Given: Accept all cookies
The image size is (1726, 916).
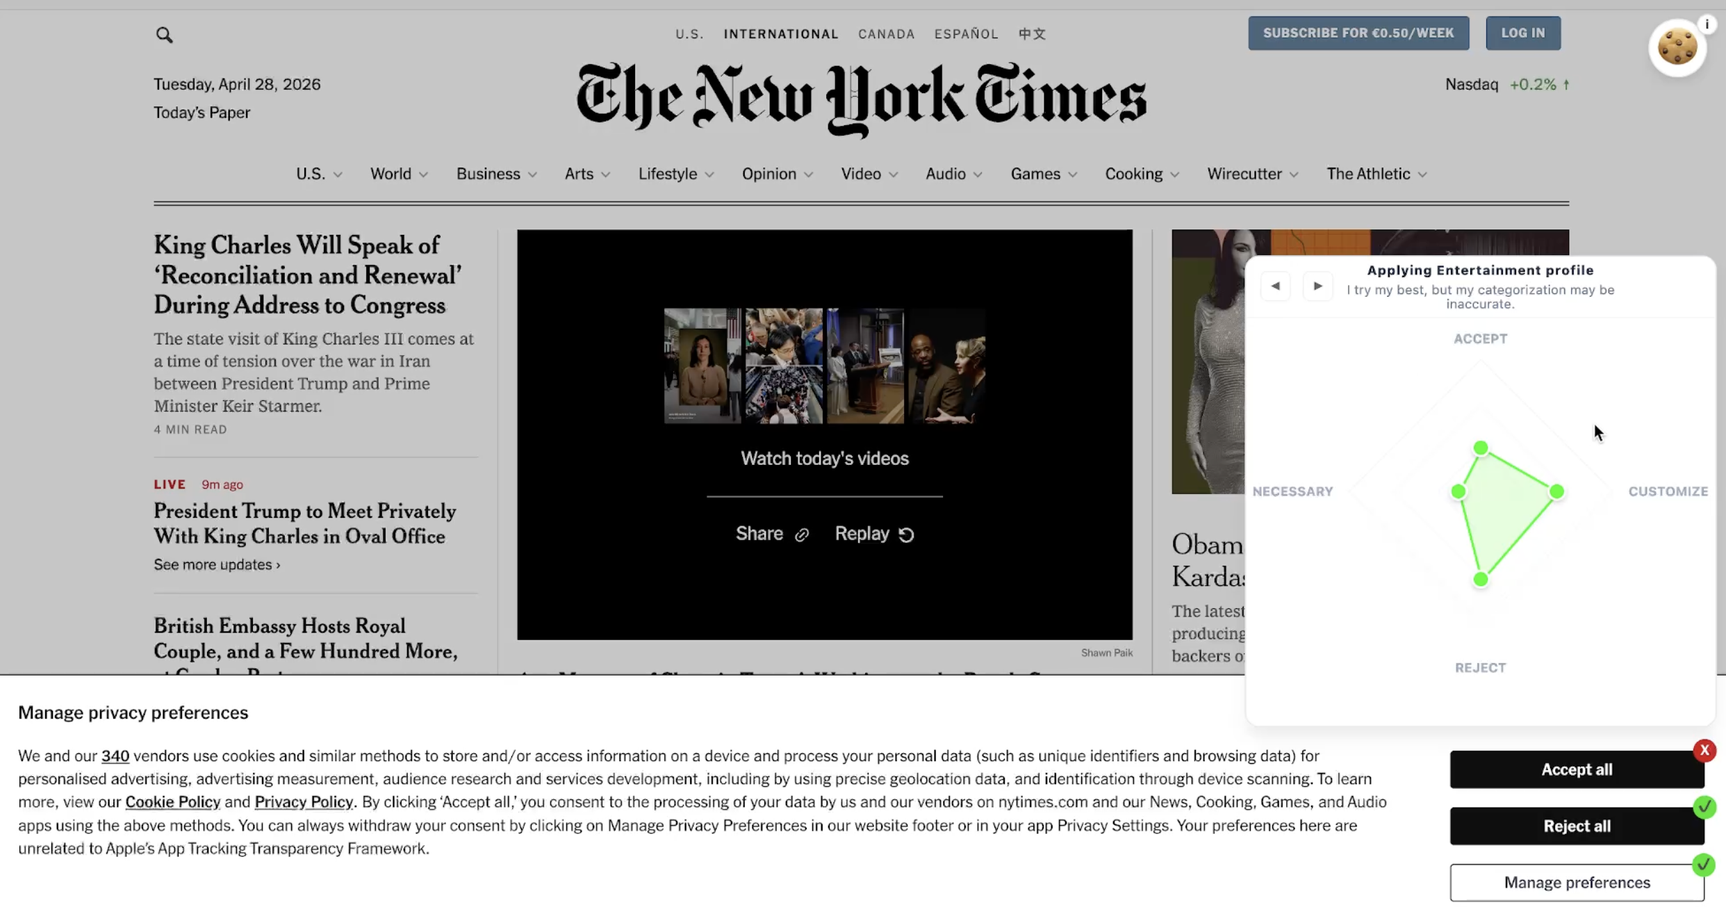Looking at the screenshot, I should pyautogui.click(x=1577, y=769).
